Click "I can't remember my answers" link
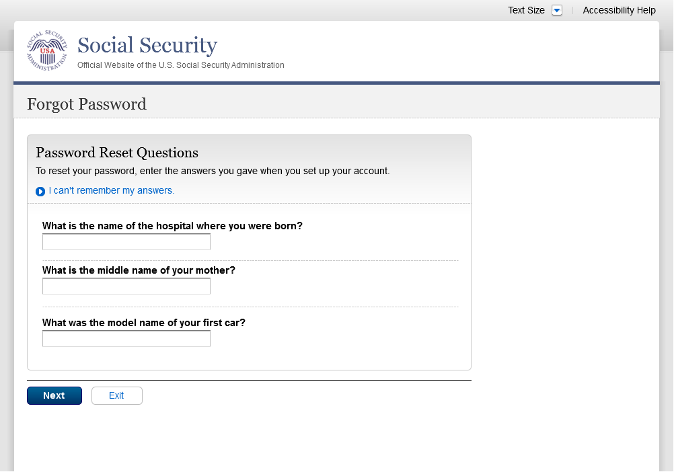 pos(111,190)
